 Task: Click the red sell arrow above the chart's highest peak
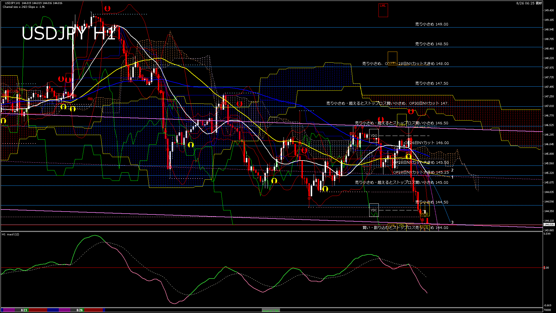coord(107,9)
